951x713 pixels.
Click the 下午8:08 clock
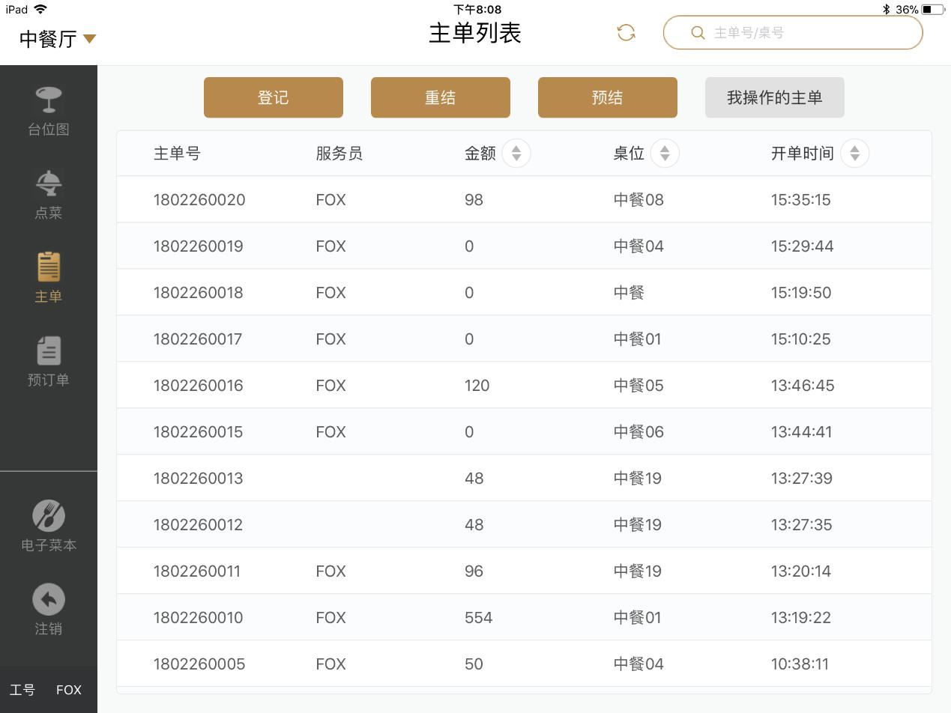[x=477, y=9]
